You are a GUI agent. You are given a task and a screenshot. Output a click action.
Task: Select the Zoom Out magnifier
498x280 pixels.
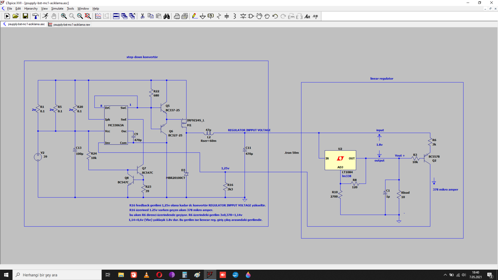(80, 16)
